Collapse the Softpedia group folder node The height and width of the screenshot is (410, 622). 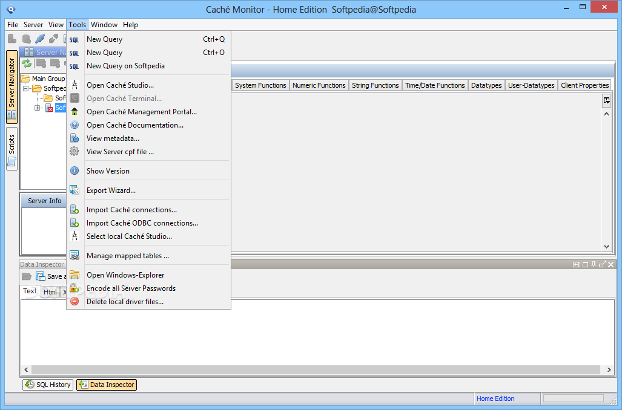coord(26,88)
